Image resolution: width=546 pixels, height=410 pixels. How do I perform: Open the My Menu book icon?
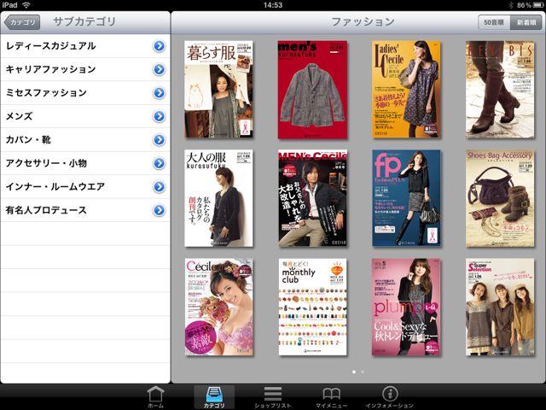click(331, 395)
